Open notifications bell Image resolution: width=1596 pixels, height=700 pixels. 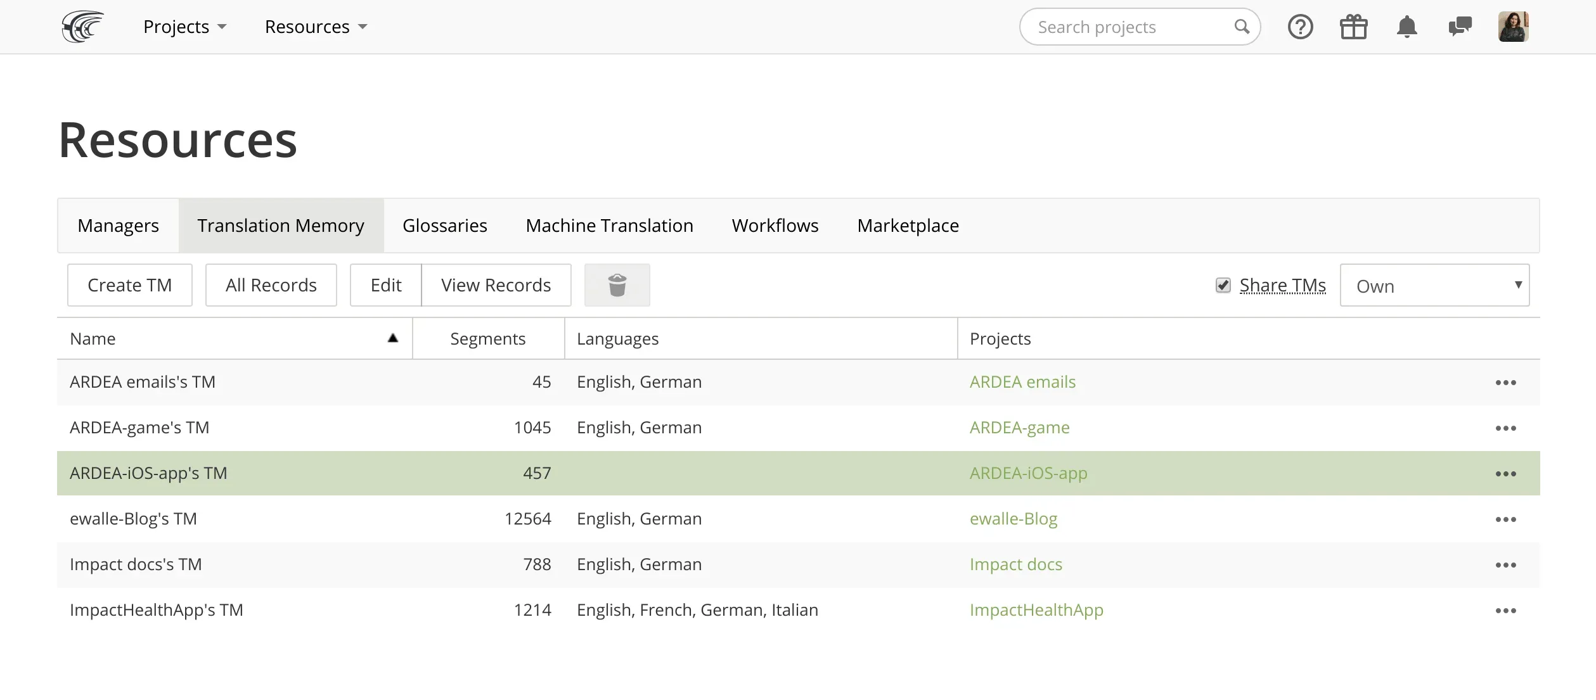(x=1406, y=27)
